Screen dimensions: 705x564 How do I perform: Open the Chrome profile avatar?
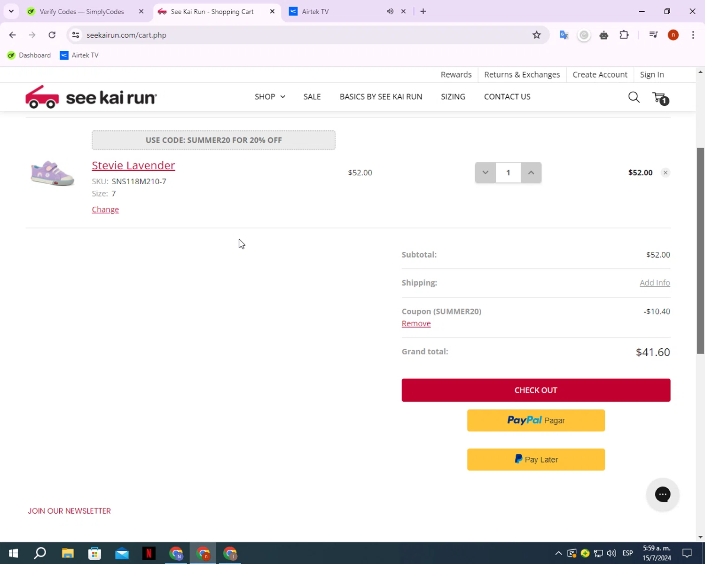[673, 35]
